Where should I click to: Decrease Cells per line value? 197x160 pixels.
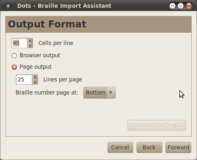(x=30, y=46)
